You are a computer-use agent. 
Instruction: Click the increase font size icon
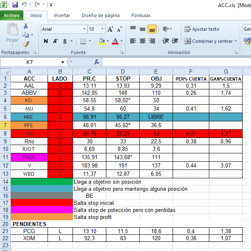tap(110, 29)
